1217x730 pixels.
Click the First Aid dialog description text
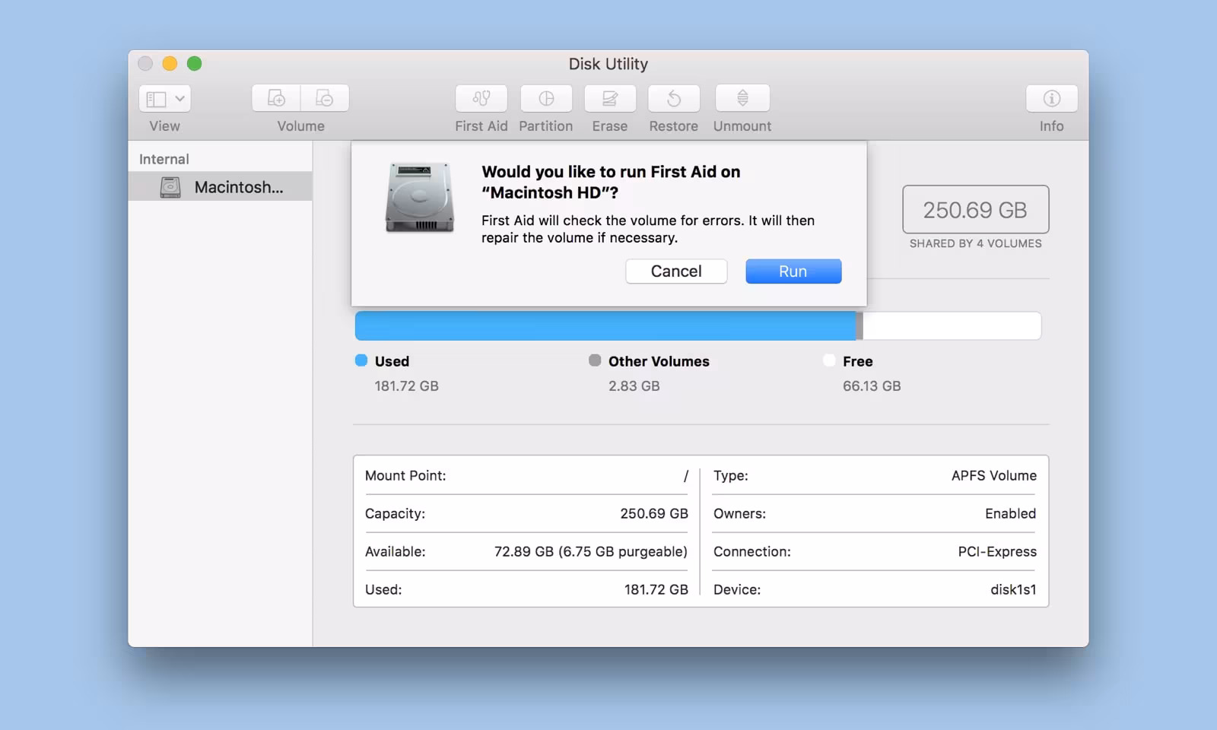pyautogui.click(x=648, y=229)
